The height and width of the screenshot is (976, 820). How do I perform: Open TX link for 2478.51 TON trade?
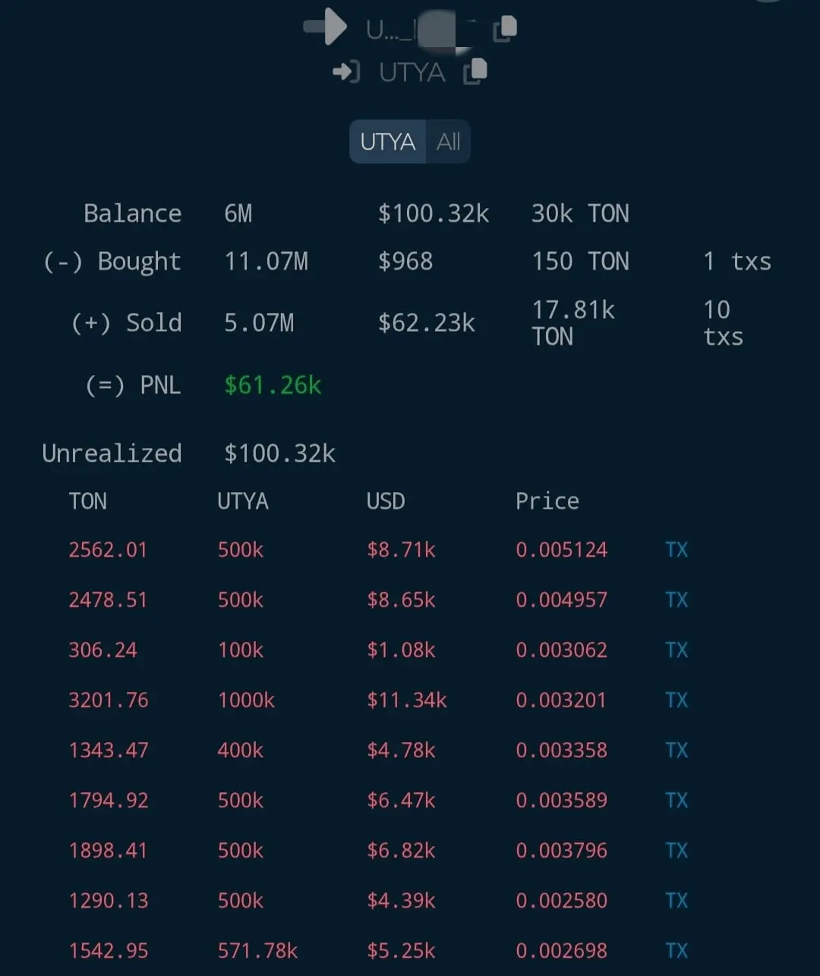pos(676,599)
